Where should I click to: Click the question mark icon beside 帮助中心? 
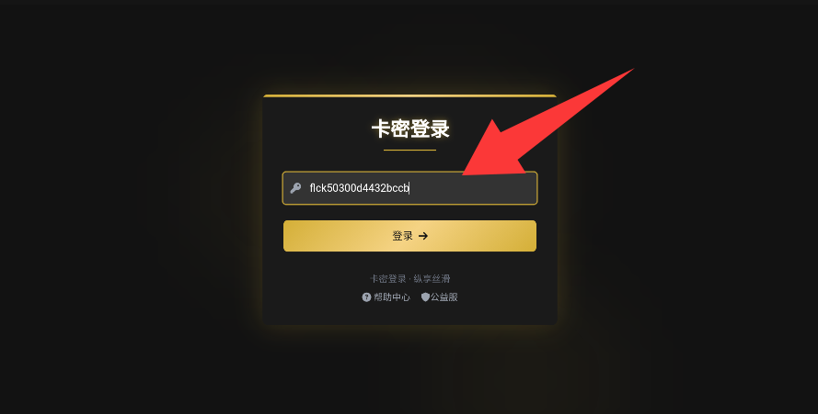366,297
